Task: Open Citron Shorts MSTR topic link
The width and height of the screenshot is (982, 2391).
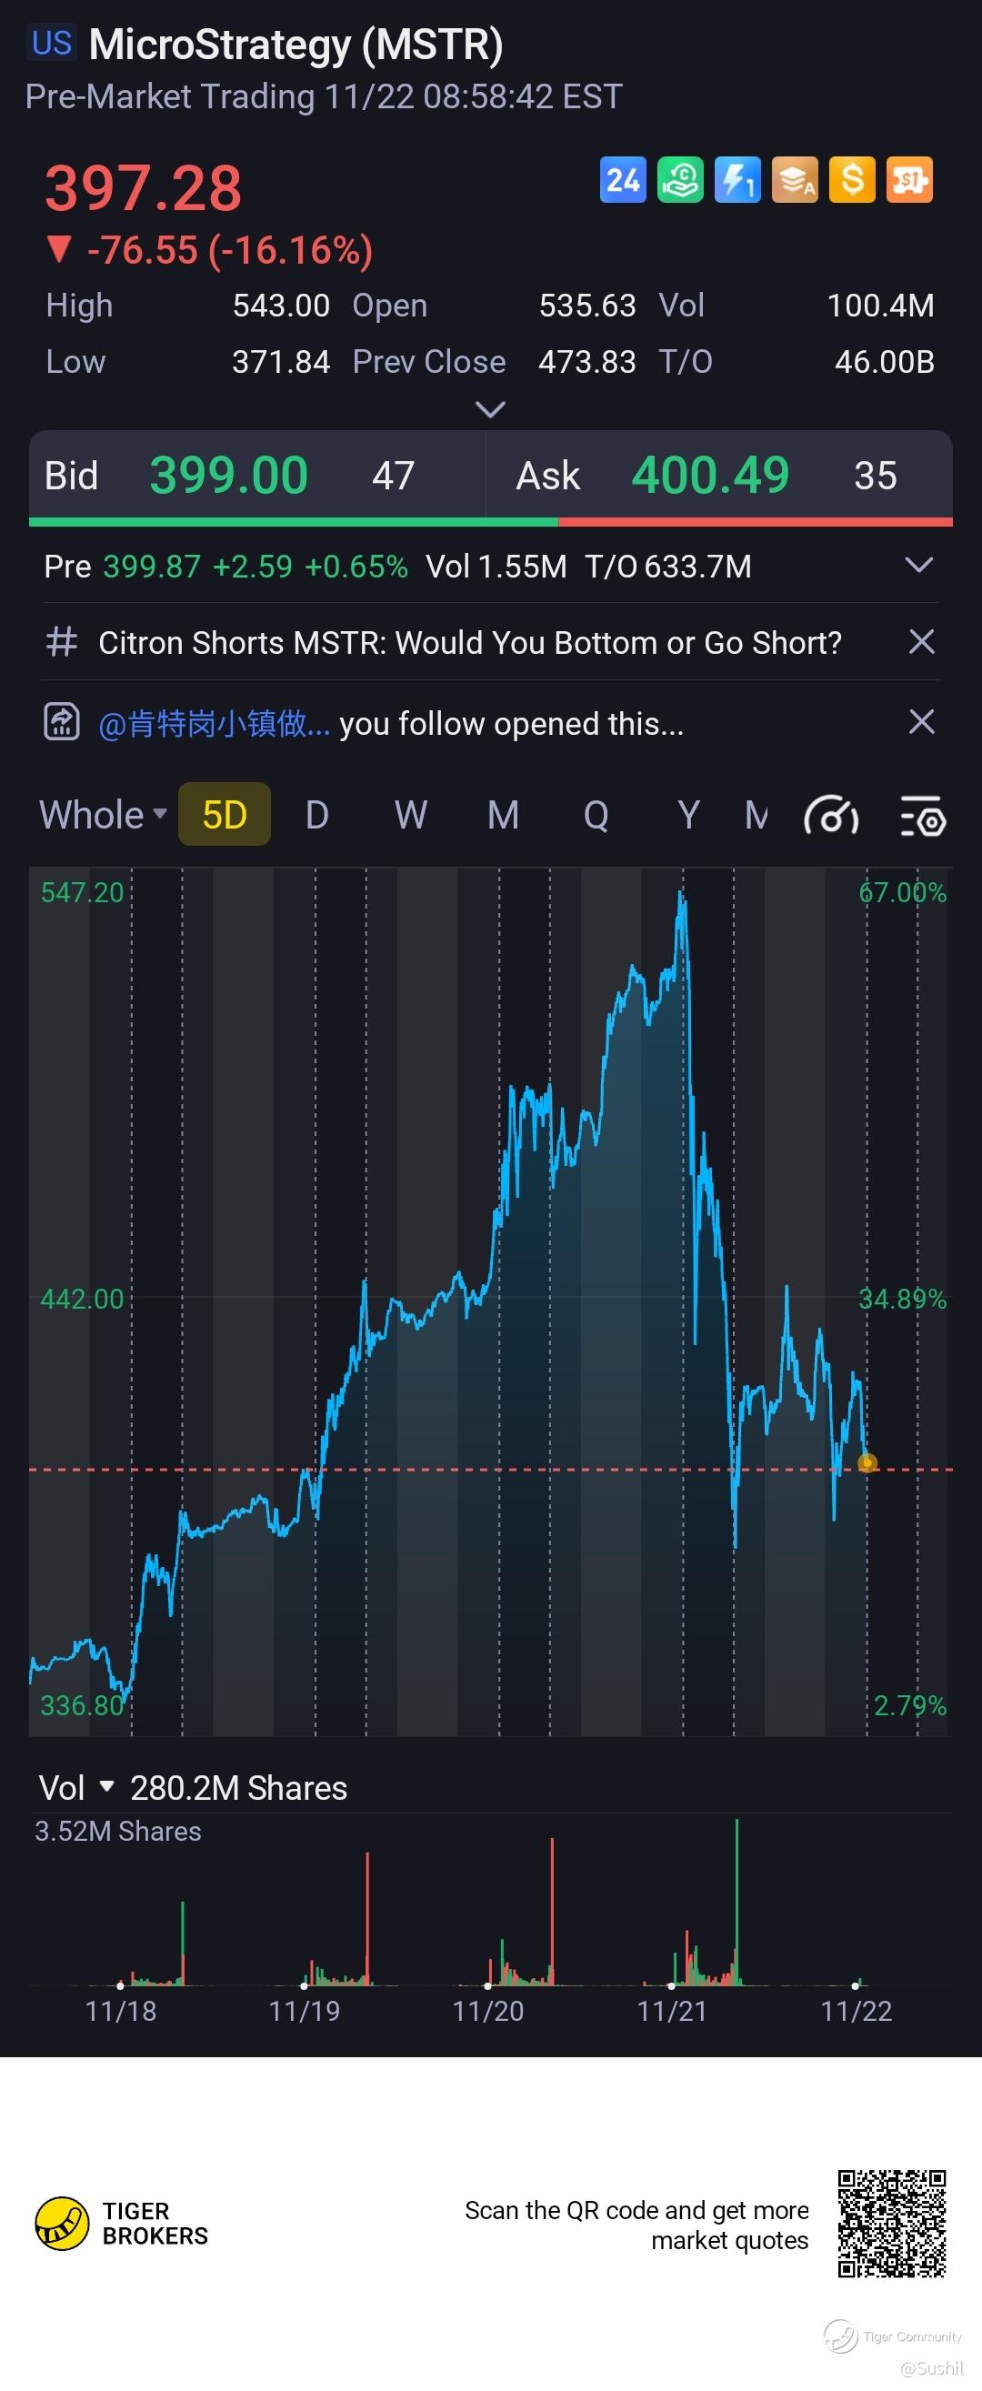Action: pos(470,642)
